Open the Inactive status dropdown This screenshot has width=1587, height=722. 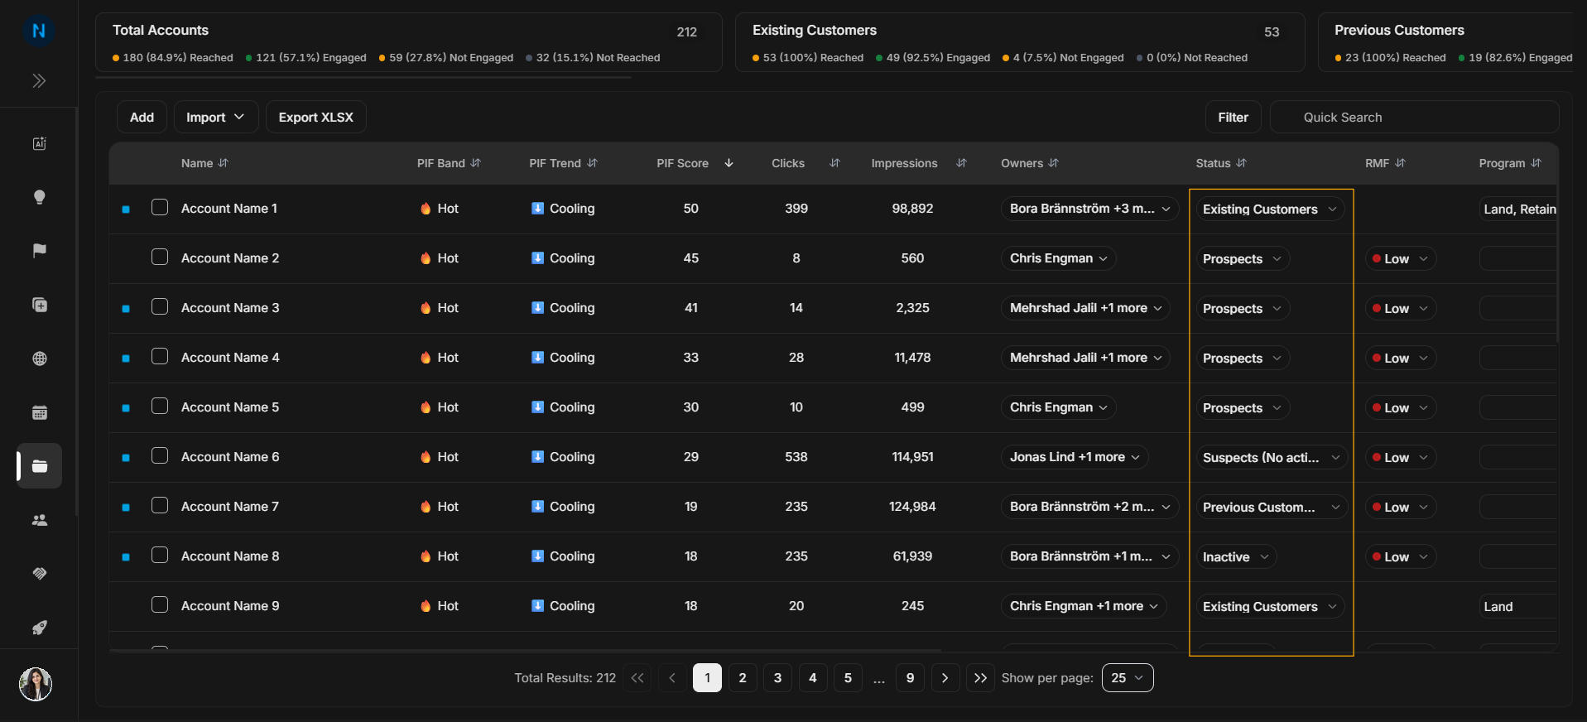(1235, 556)
